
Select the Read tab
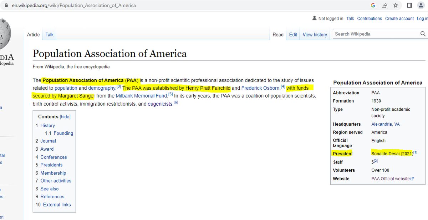point(278,35)
